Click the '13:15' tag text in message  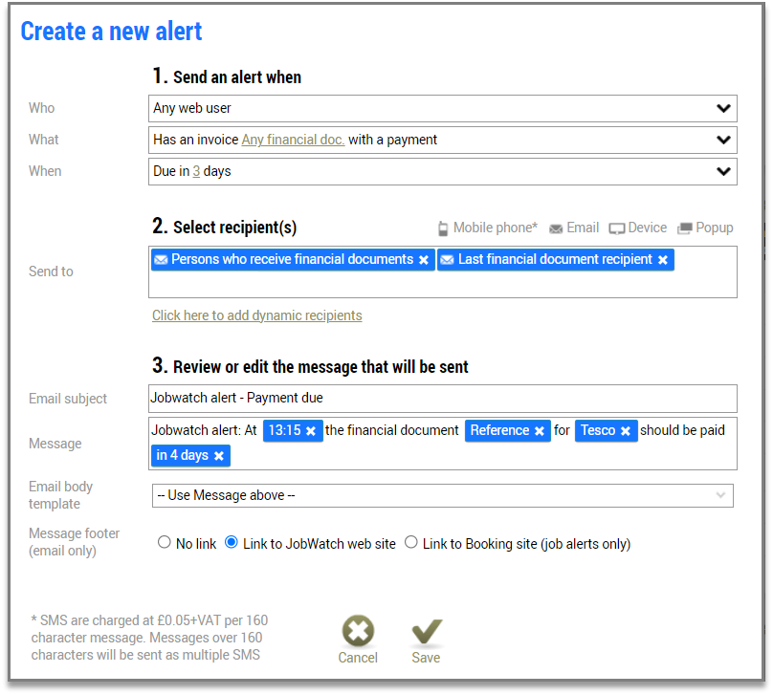click(284, 430)
